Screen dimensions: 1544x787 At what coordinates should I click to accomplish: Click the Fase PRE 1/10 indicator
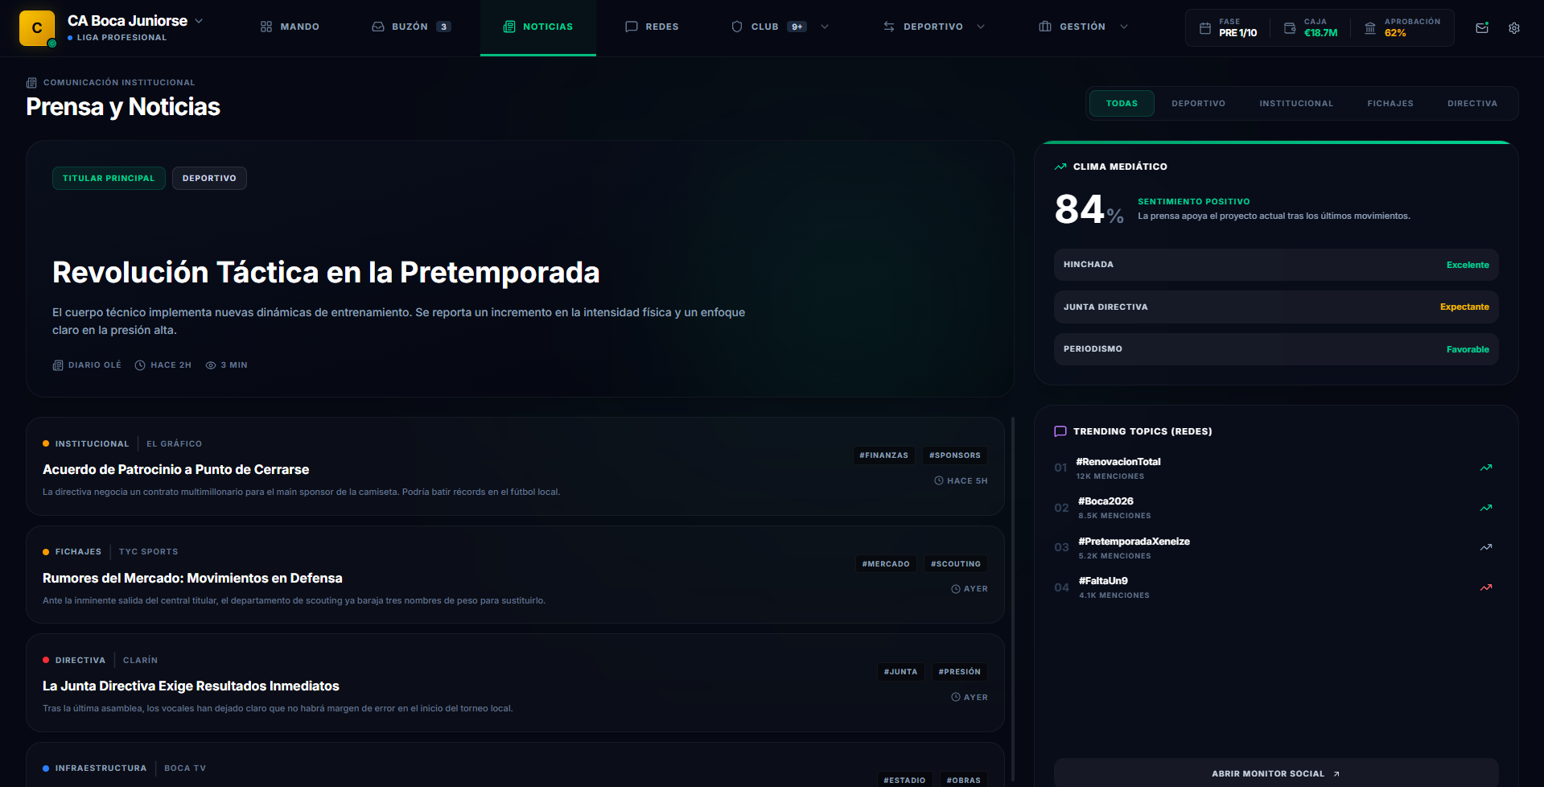tap(1228, 28)
